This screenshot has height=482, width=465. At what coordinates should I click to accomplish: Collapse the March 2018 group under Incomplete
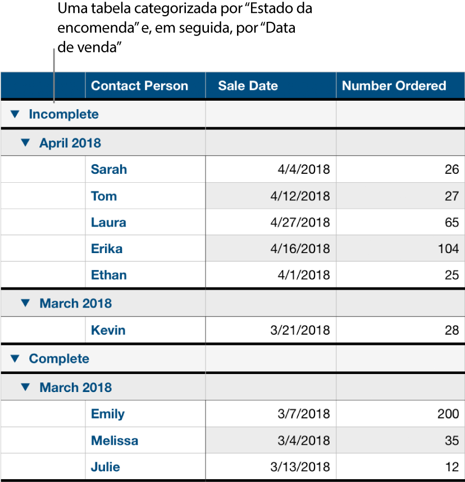click(x=25, y=303)
